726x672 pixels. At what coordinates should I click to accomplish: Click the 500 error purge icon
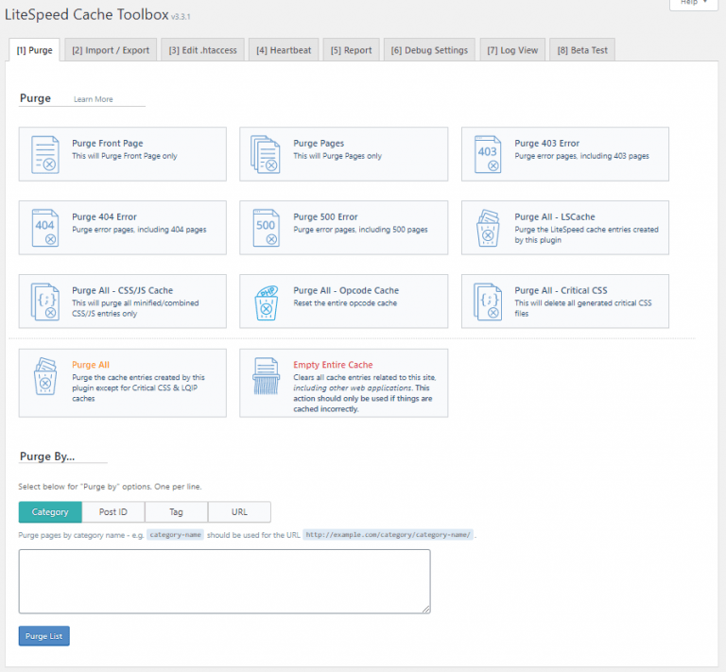pos(267,228)
